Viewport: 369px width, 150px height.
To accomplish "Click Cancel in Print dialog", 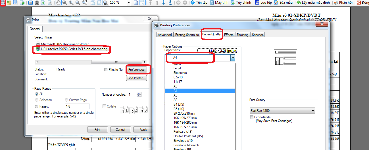I will pos(120,130).
